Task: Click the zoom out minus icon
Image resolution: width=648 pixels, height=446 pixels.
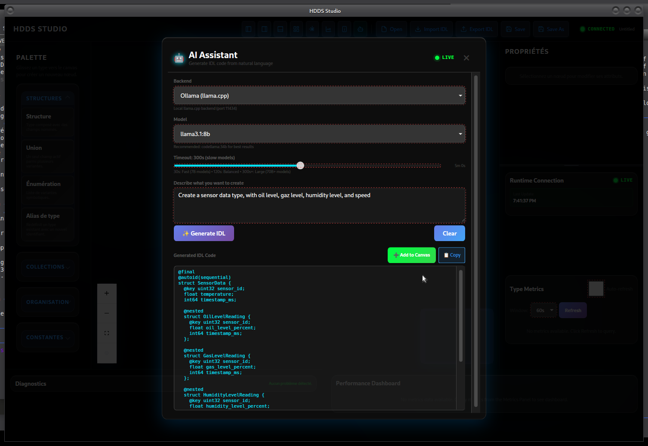Action: 107,313
